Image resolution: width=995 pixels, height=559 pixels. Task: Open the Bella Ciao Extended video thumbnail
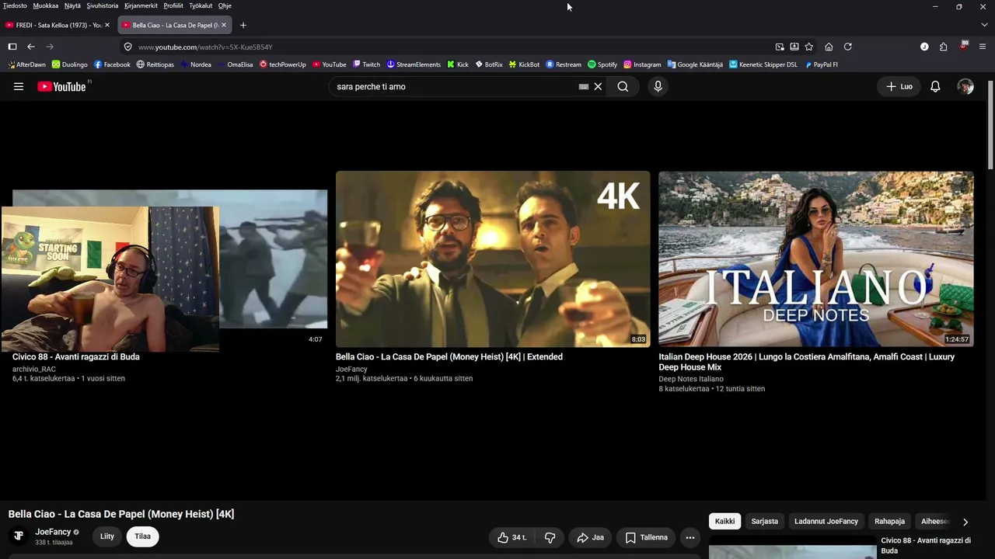(x=493, y=259)
